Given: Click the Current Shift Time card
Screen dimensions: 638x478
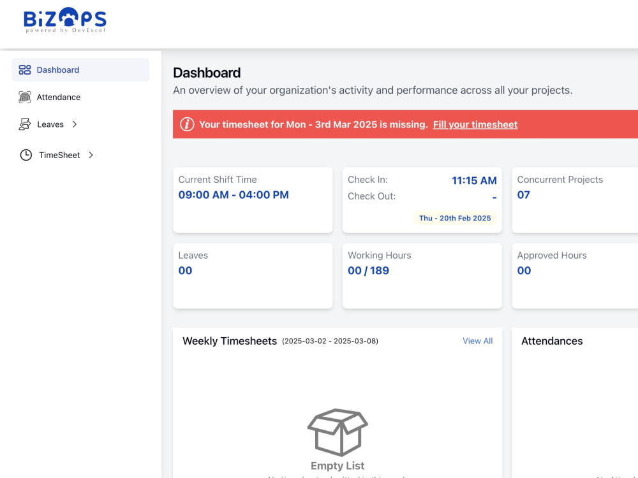Looking at the screenshot, I should click(x=253, y=200).
